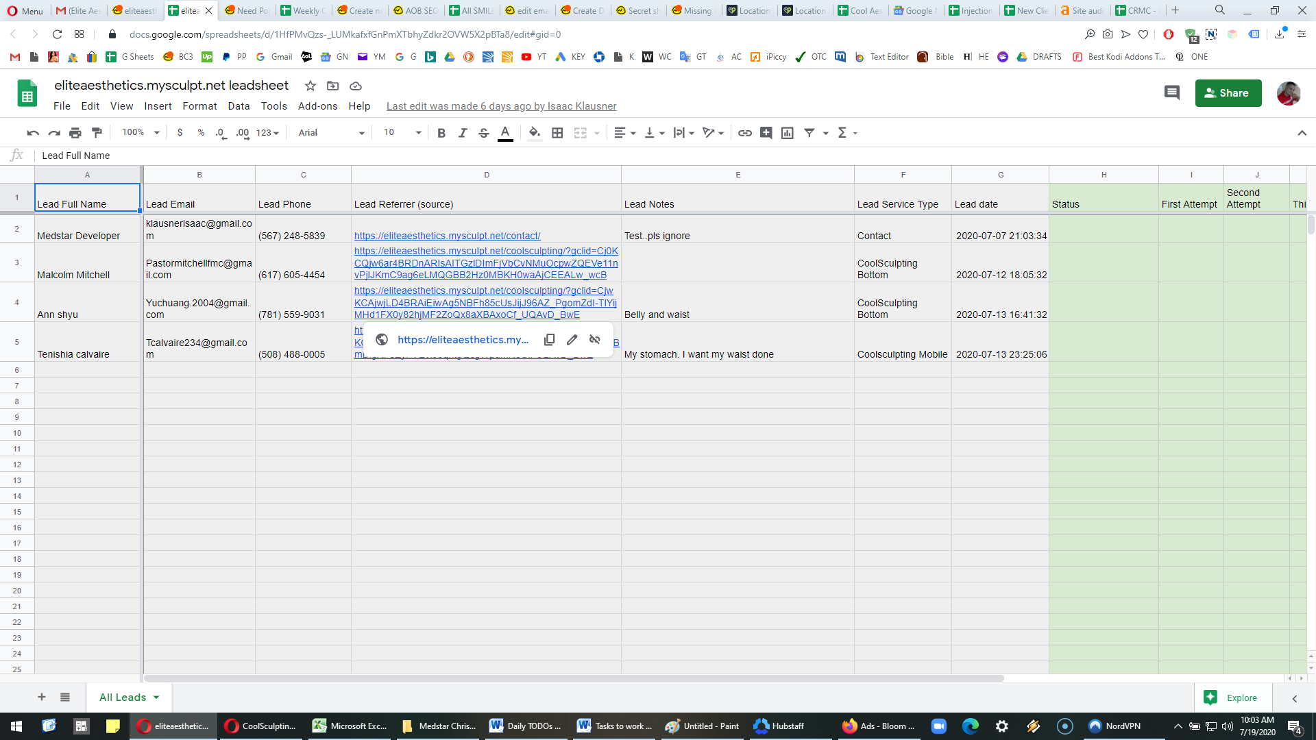
Task: Open comment history icon
Action: (x=1172, y=93)
